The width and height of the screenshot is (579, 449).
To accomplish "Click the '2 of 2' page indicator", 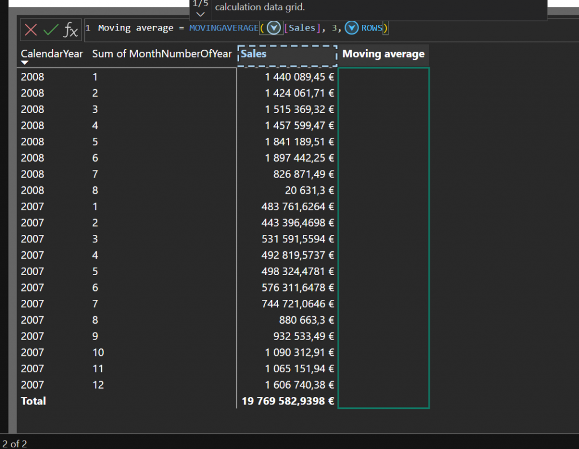I will coord(15,443).
